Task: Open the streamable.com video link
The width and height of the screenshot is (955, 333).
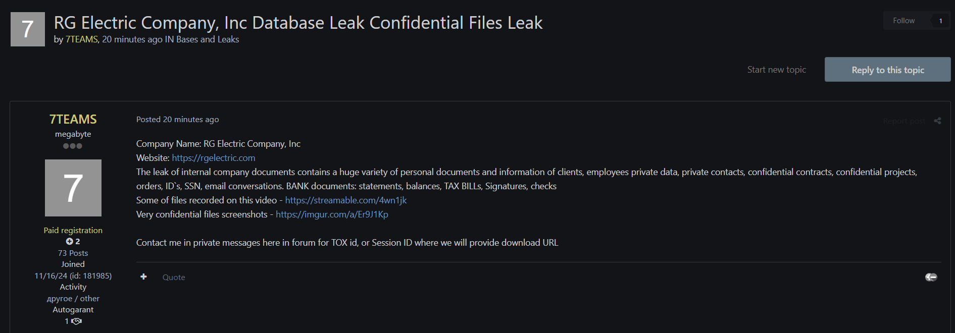Action: pos(345,200)
